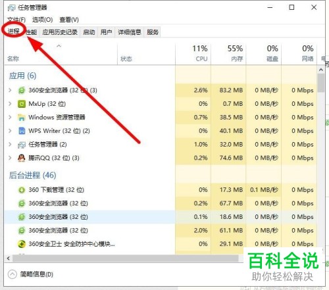The width and height of the screenshot is (329, 290).
Task: Click the 0.7% CPU value
Action: tap(201, 117)
